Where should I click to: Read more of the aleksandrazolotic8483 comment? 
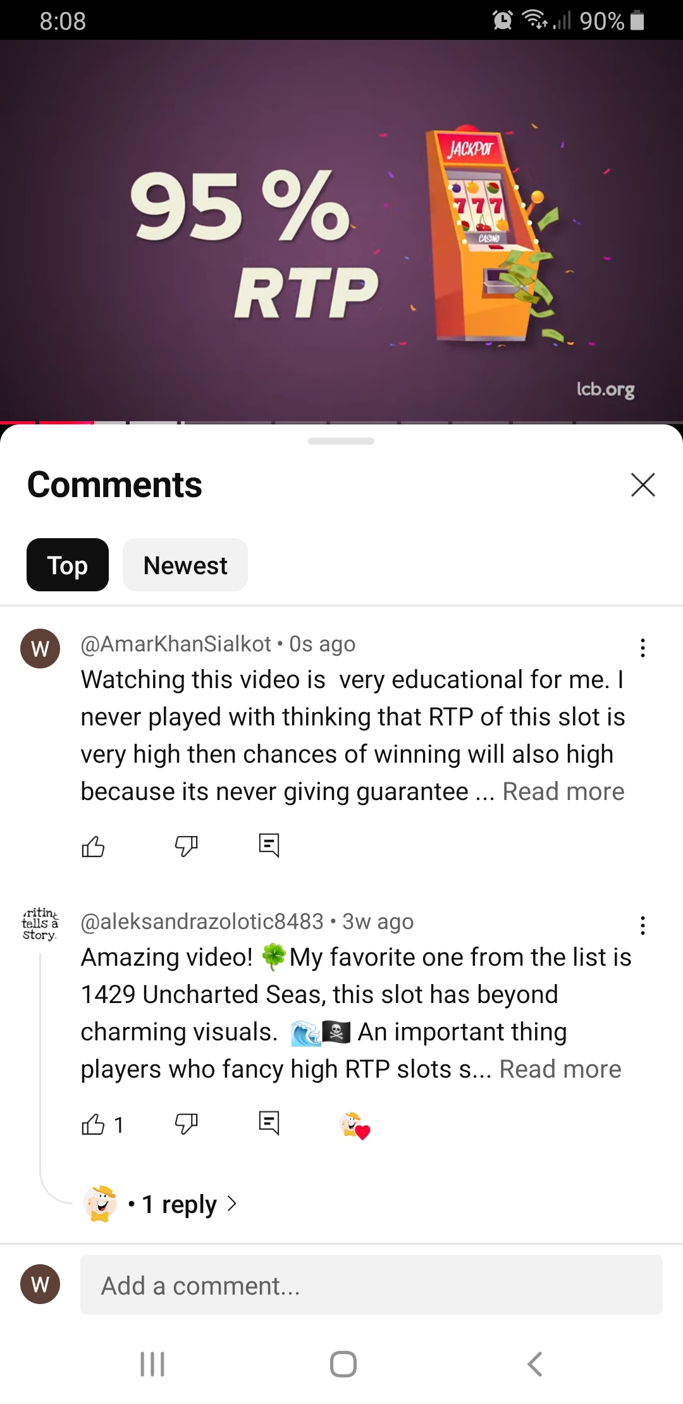coord(560,1069)
